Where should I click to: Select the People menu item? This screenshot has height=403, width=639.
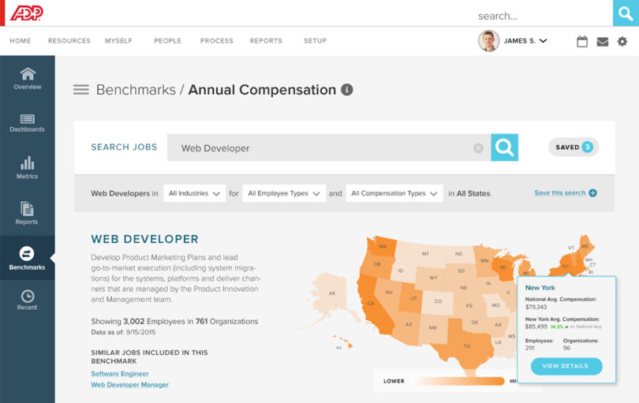click(x=167, y=41)
